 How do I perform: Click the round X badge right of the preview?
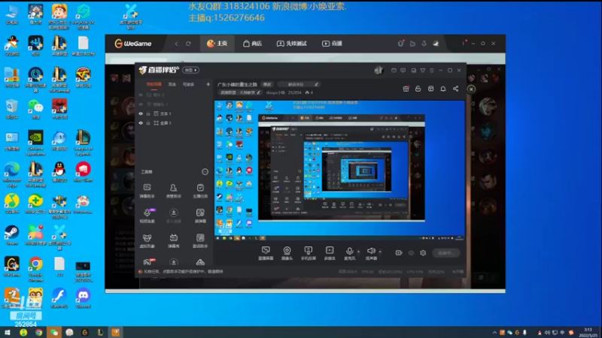click(x=471, y=89)
